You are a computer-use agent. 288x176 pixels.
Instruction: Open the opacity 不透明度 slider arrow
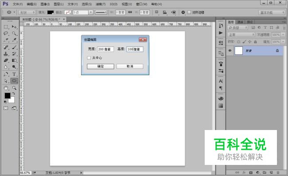tap(283, 34)
